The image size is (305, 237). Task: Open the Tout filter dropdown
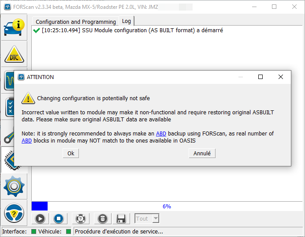(147, 218)
